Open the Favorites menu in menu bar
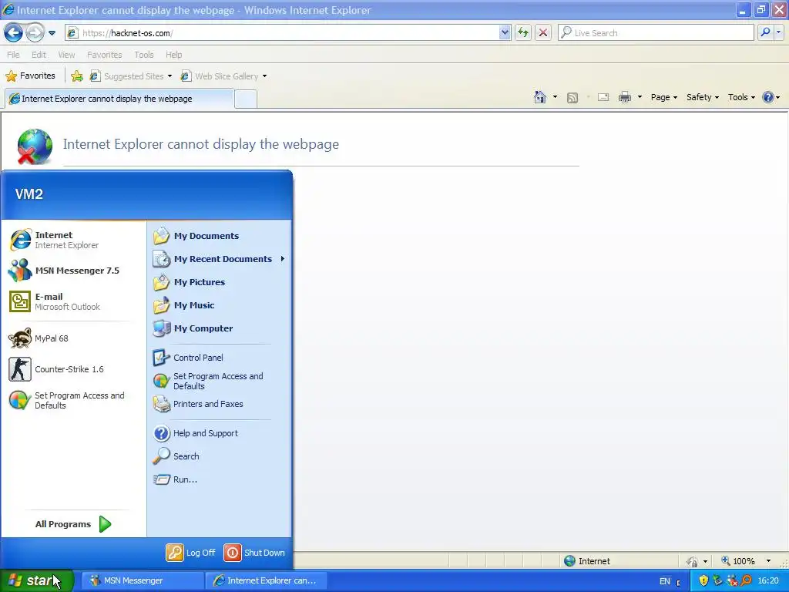The image size is (789, 592). (105, 55)
